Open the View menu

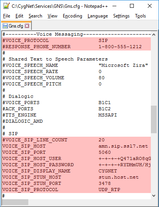[52, 16]
